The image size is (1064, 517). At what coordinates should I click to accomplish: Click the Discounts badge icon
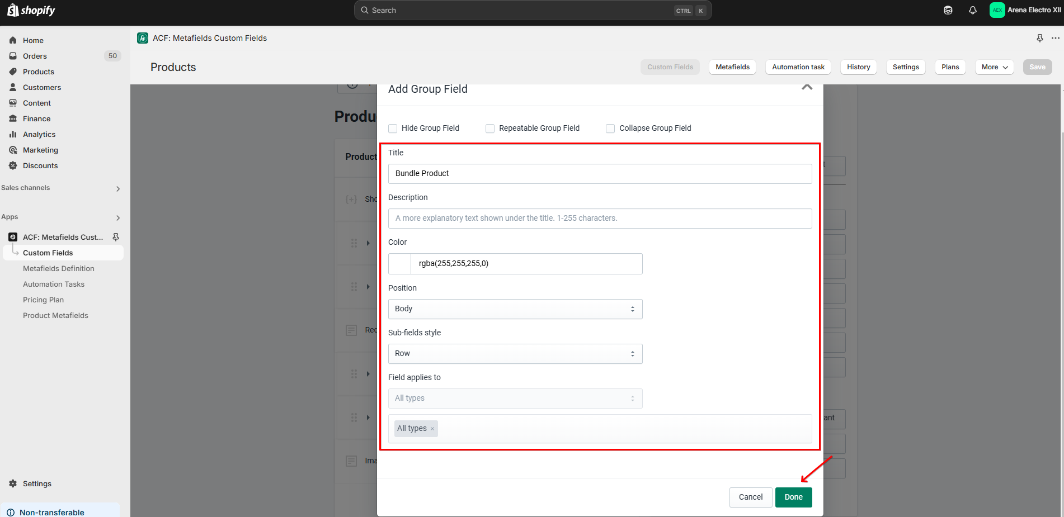click(x=13, y=165)
